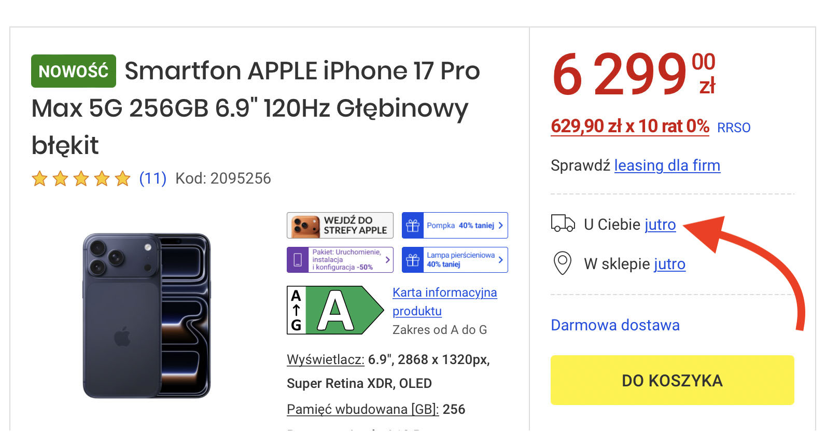Viewport: 826px width, 446px height.
Task: Open the WEJDŹ DO STREFY APPLE banner
Action: coord(340,225)
